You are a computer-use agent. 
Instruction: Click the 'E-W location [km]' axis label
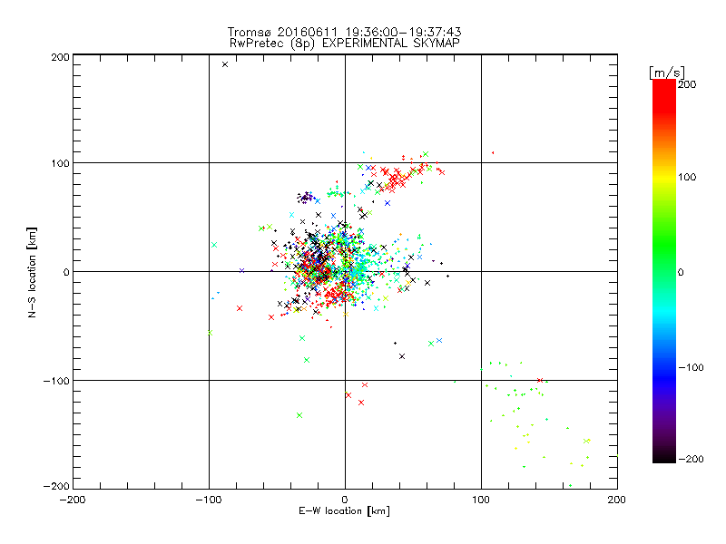pos(344,510)
